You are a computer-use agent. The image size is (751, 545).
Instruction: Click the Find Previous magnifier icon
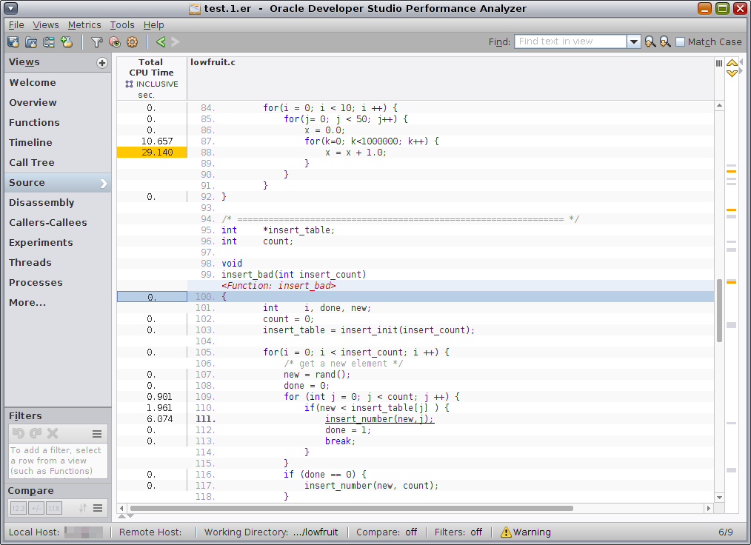(650, 42)
